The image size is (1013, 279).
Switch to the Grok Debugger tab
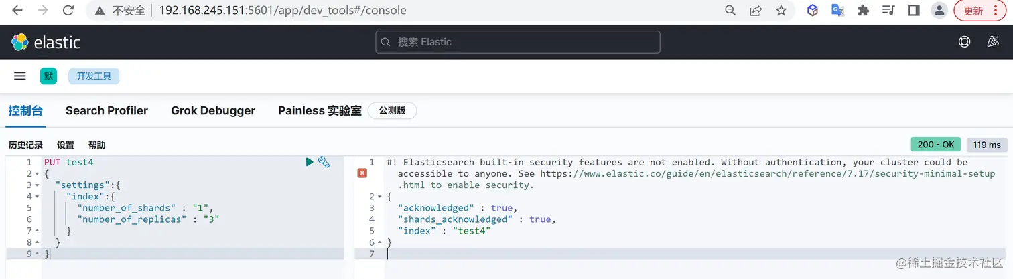[x=213, y=110]
